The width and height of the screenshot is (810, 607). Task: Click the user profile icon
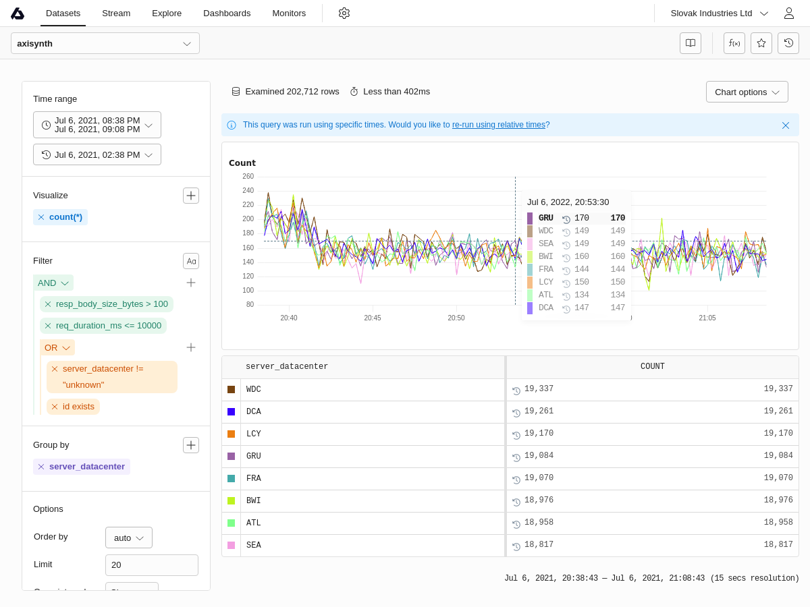pos(788,13)
